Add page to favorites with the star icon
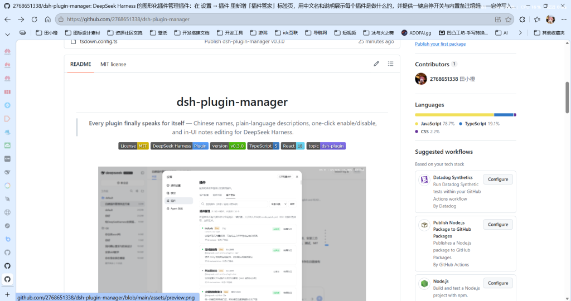Screen dimensions: 571x301 [x=509, y=20]
